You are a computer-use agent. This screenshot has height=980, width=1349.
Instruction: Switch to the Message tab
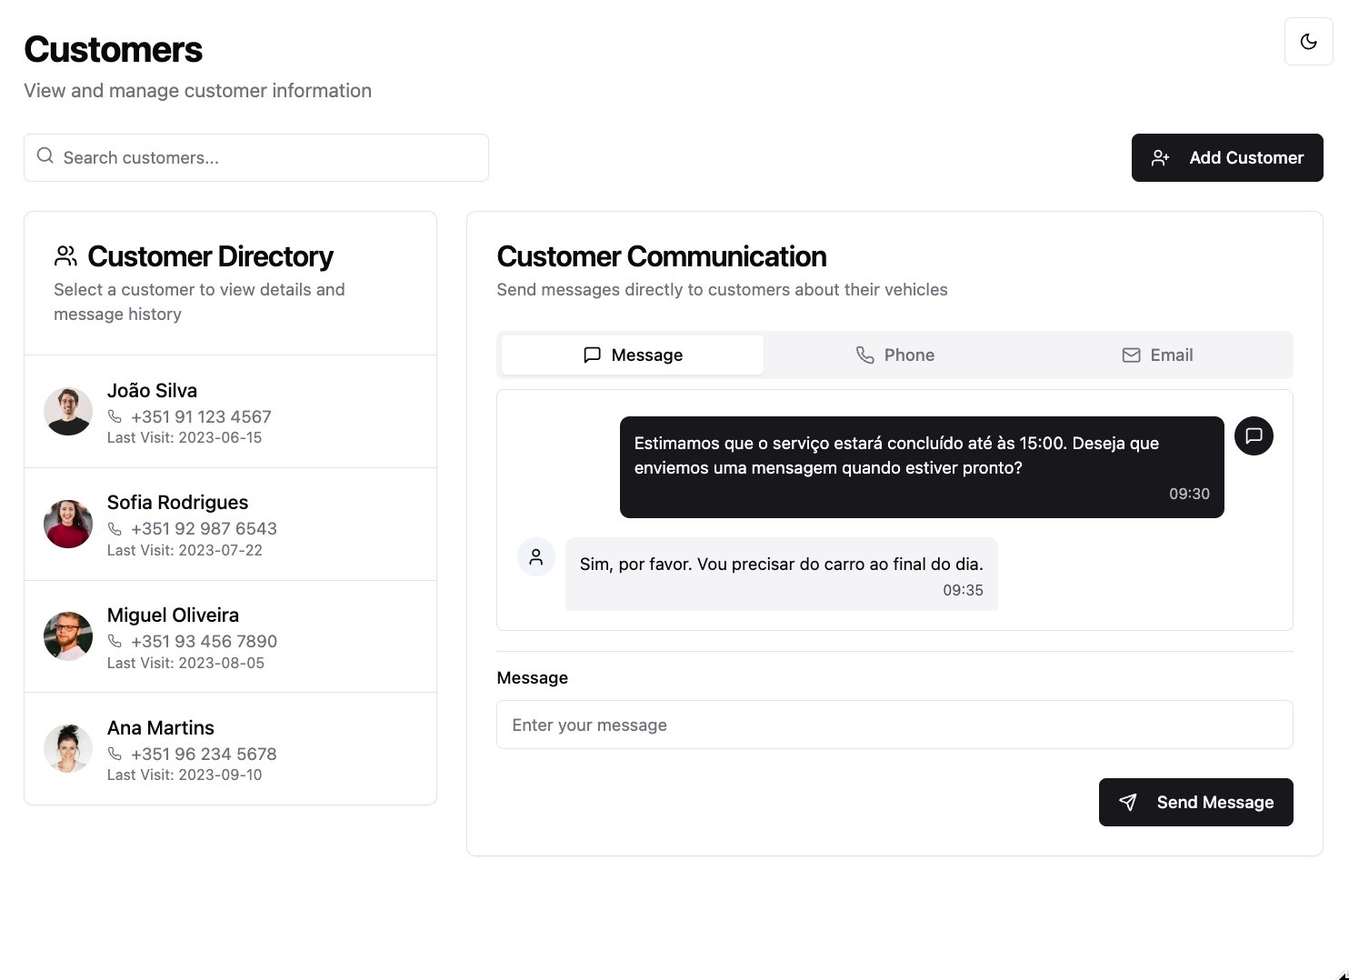[x=633, y=355]
